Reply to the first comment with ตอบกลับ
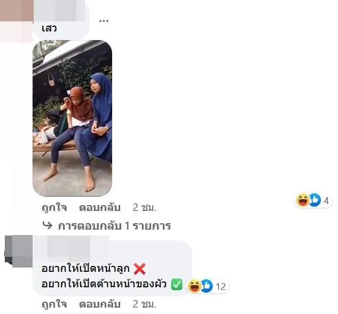This screenshot has height=314, width=338. tap(100, 207)
